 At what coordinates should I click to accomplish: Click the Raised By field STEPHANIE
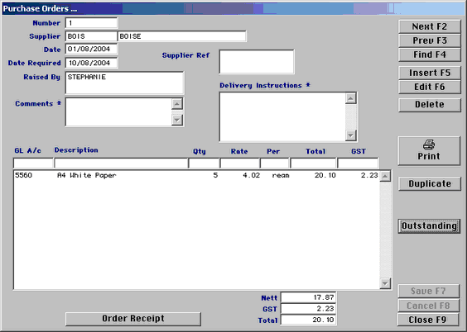(124, 83)
